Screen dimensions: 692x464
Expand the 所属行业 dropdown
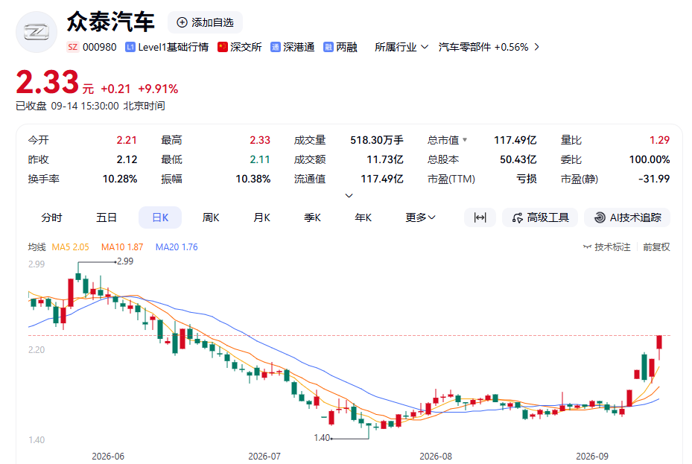tap(401, 47)
